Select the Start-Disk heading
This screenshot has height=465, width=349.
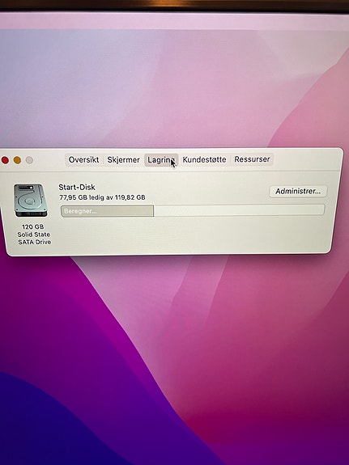[x=77, y=187]
